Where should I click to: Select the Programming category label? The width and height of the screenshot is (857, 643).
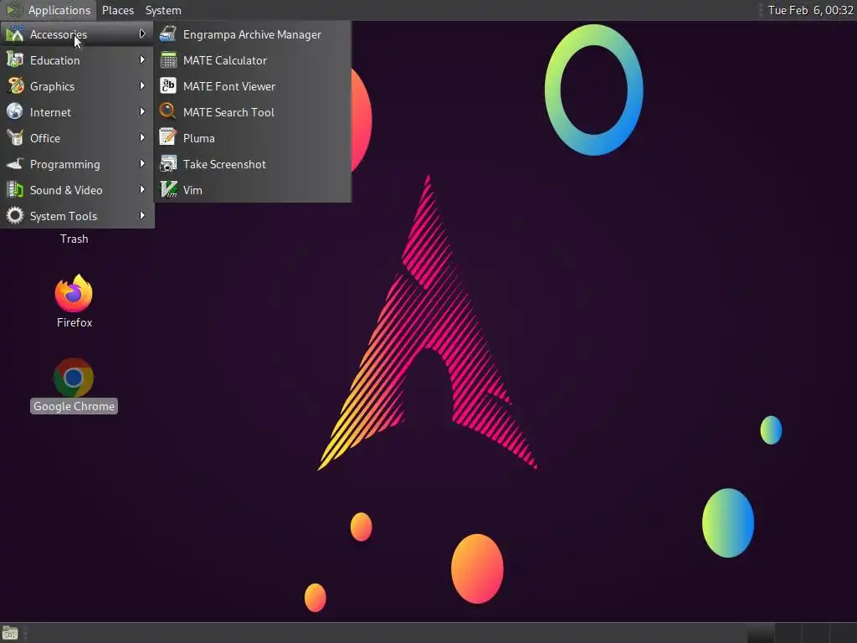point(64,165)
